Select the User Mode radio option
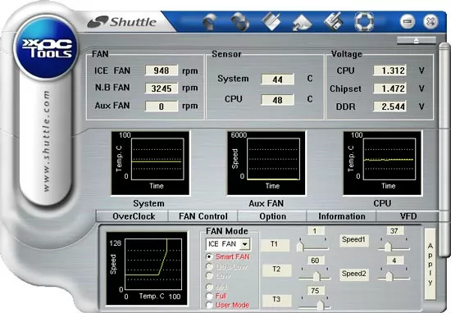This screenshot has width=451, height=313. (209, 305)
